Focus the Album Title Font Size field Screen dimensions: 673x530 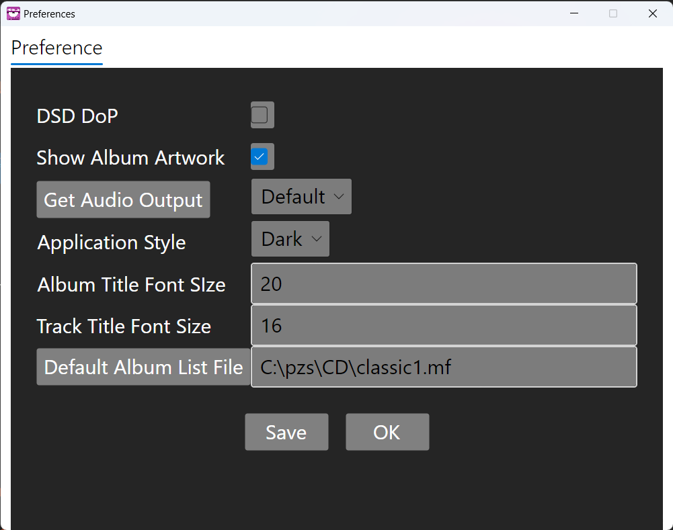tap(444, 284)
